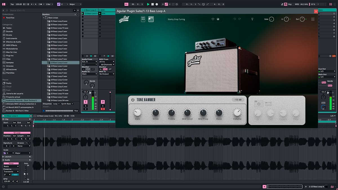Double BPM with the ×2 button
The width and height of the screenshot is (338, 190).
click(17, 181)
